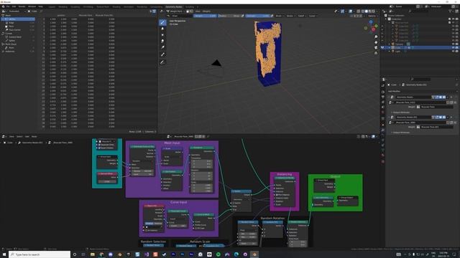The height and width of the screenshot is (258, 460).
Task: Adjust the brush Radius slider
Action: (229, 16)
